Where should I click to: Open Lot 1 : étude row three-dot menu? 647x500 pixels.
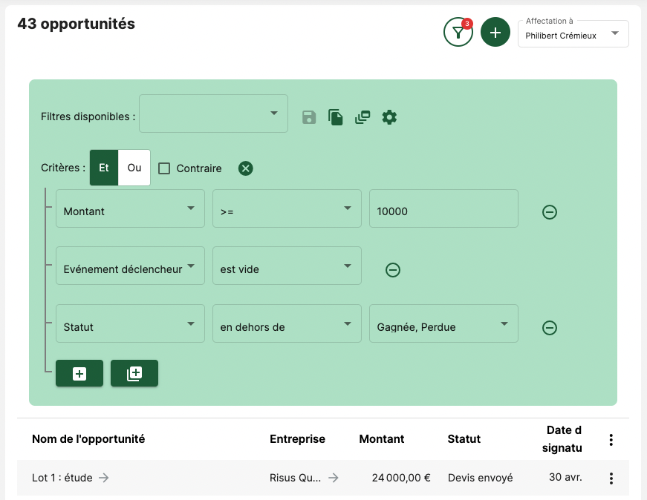611,478
